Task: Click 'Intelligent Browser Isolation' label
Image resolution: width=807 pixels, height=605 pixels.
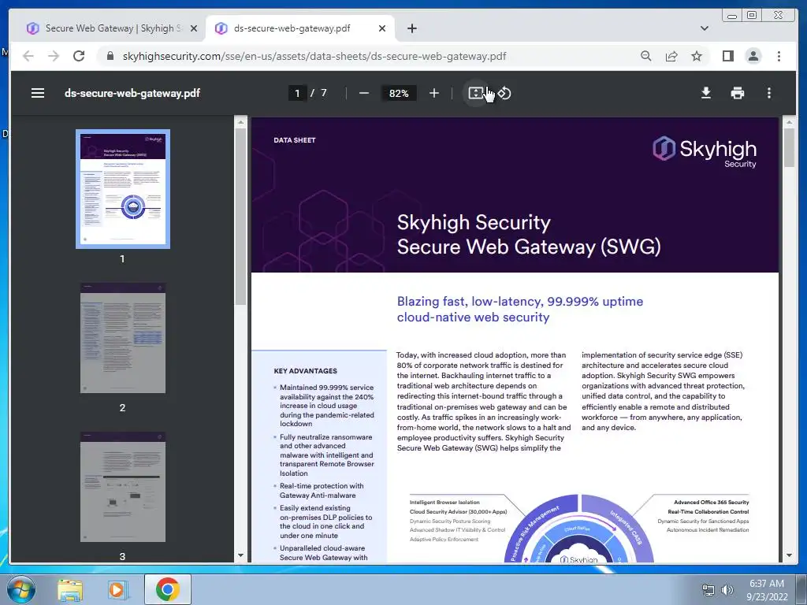Action: (444, 502)
